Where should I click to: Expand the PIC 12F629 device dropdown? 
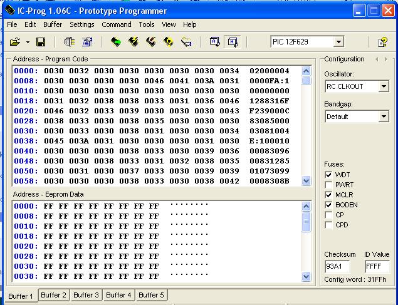point(338,42)
